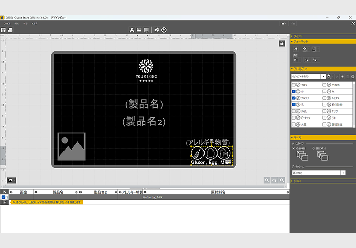356x248 pixels.
Task: Click the plus button to add table row
Action: 5,202
